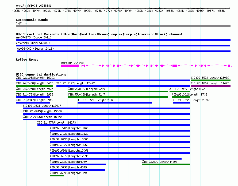Screen dimensions: 238x186
Task: Click the %ID:92.1968|Length:16993 label
Action: 35,78
